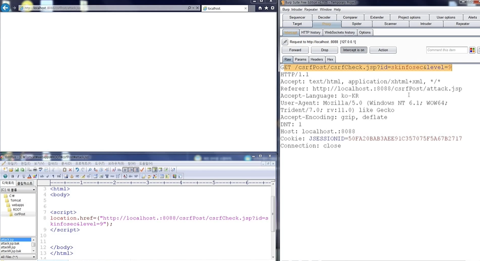Open the drive selector C: dropdown in EditPlus
The width and height of the screenshot is (480, 261).
[18, 190]
